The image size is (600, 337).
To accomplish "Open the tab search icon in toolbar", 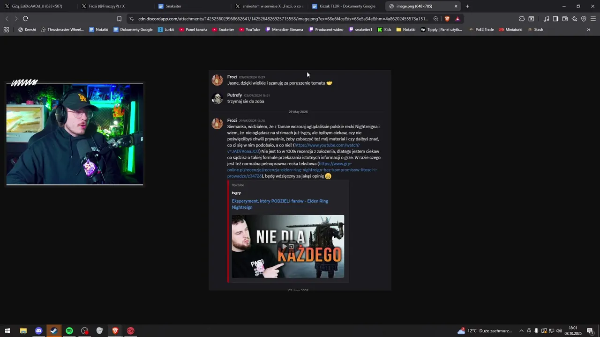I will [x=531, y=19].
